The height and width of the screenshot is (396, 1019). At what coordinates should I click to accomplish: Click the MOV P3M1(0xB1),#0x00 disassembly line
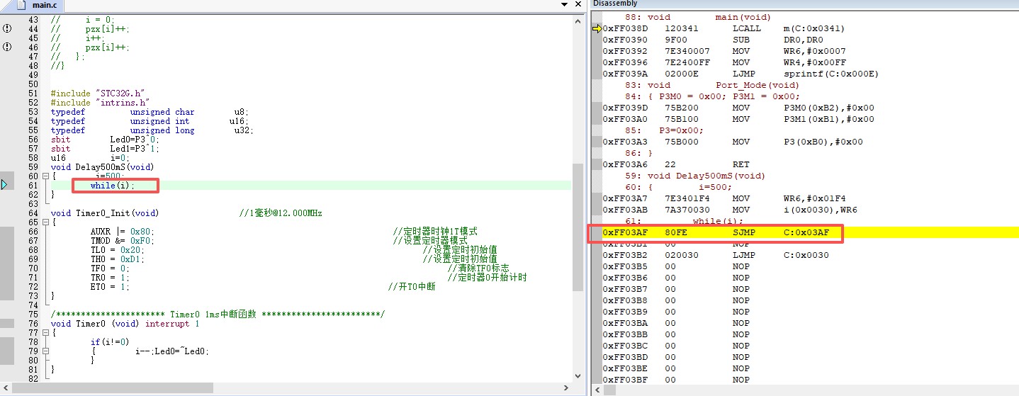[x=738, y=119]
